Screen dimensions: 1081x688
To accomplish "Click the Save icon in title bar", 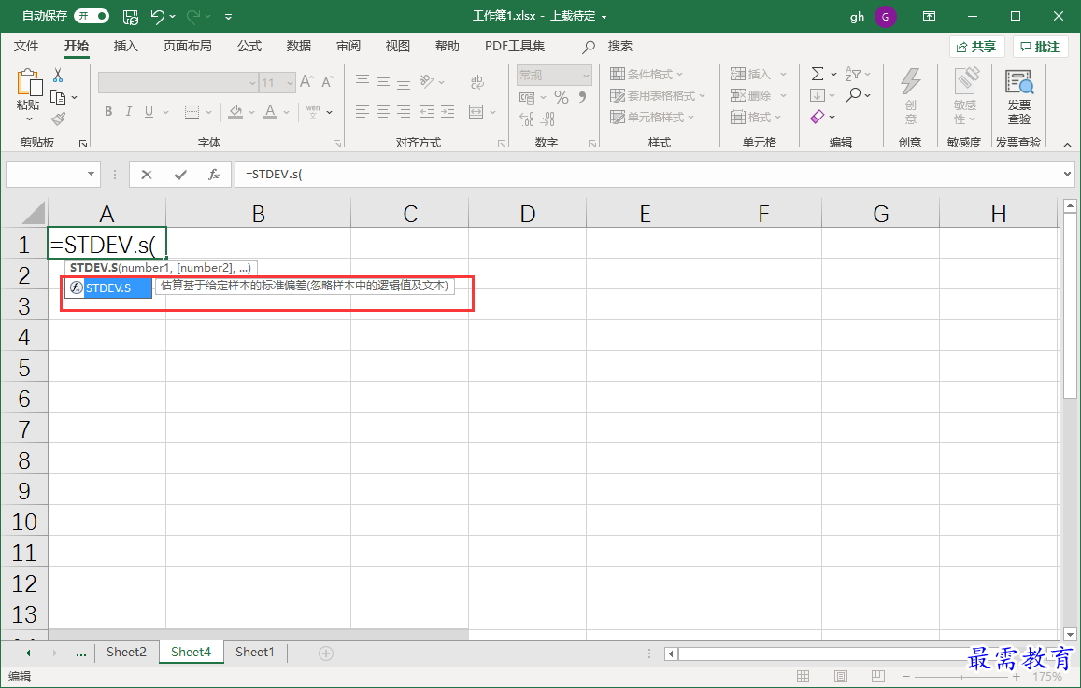I will pos(130,17).
